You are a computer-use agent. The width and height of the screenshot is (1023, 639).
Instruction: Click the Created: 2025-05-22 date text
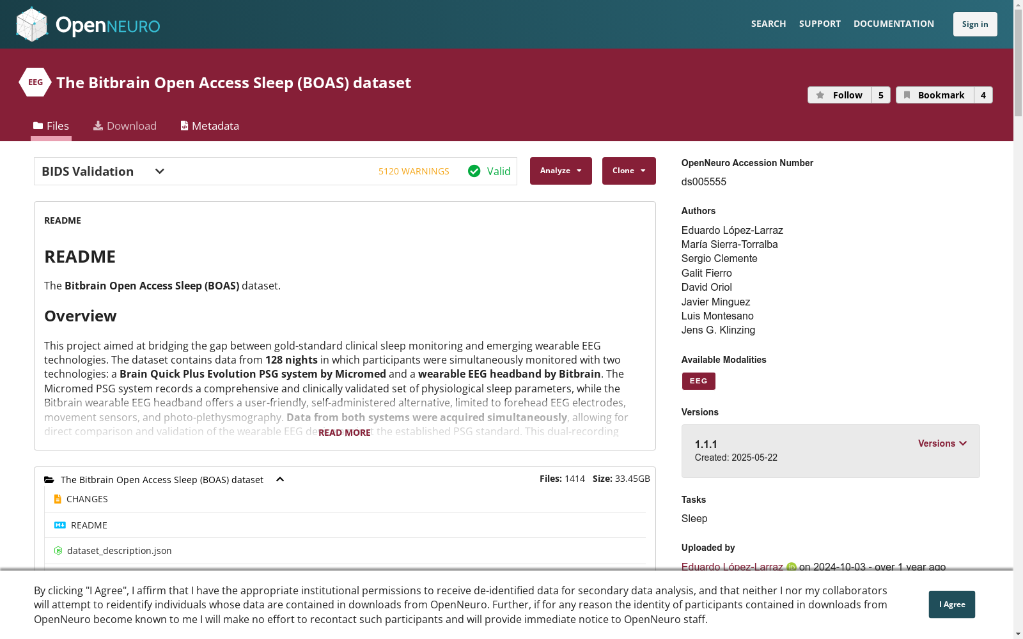point(736,458)
